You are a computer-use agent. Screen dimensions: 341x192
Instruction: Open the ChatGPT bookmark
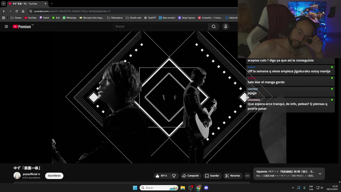coord(150,18)
